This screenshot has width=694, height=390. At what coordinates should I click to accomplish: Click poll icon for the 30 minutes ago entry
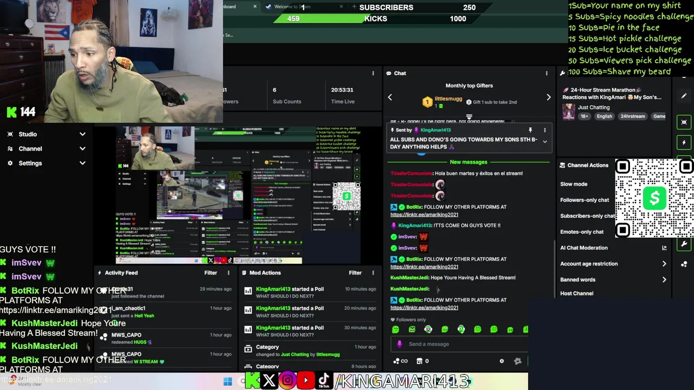[x=248, y=330]
